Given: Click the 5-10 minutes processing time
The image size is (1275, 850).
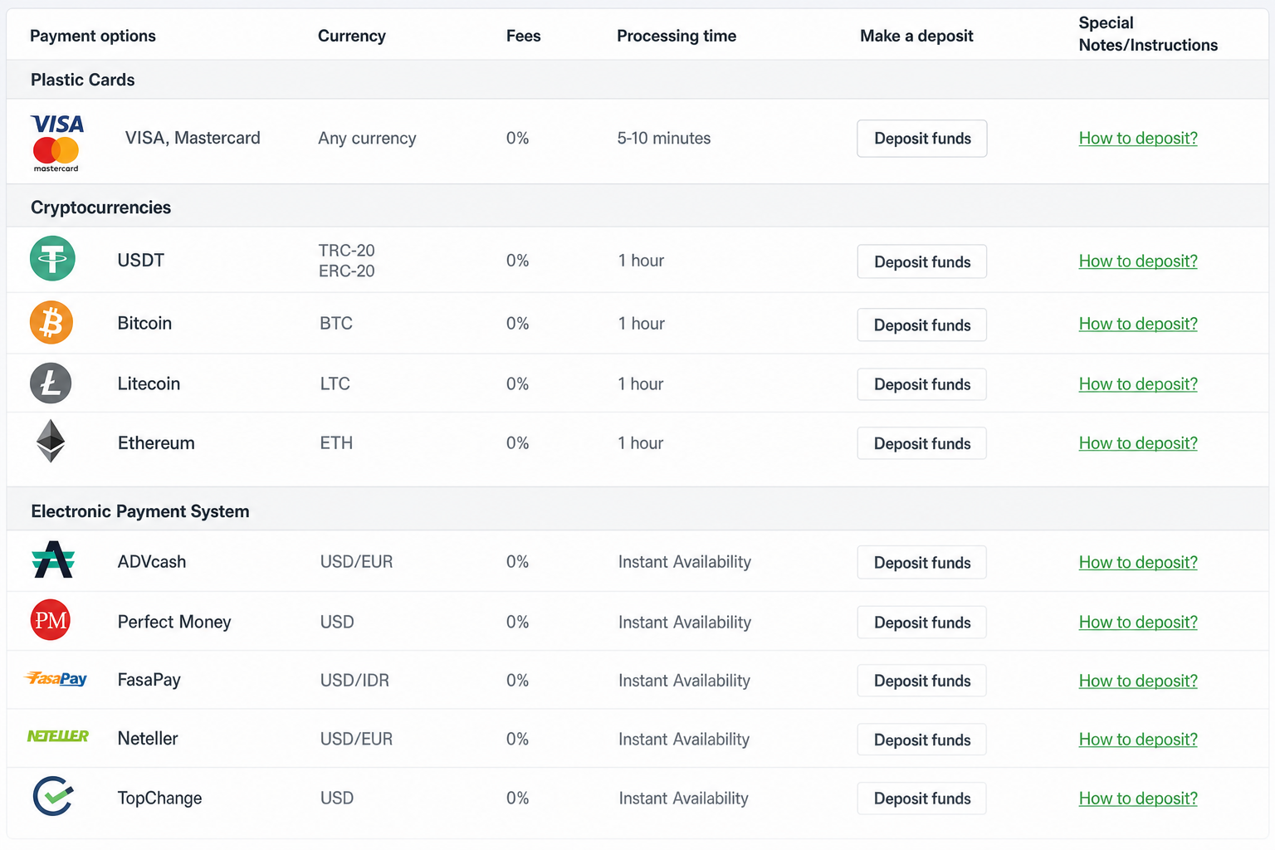Looking at the screenshot, I should click(664, 138).
